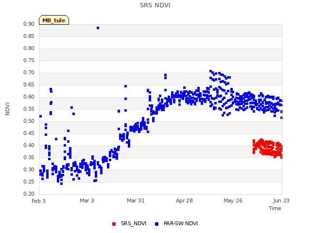Select the red SRS_NDVI legend swatch

(114, 224)
